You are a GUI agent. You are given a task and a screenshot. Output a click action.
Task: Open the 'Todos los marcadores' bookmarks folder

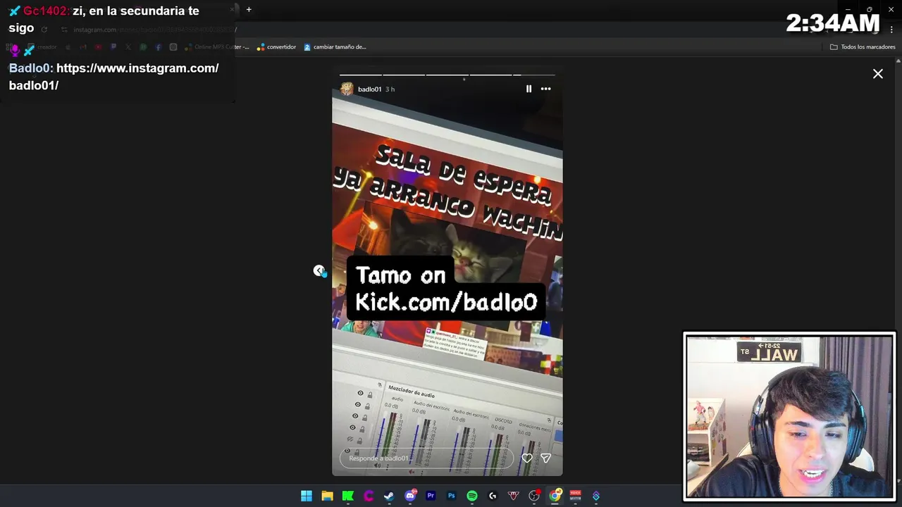863,47
